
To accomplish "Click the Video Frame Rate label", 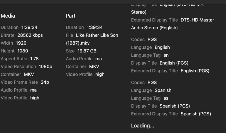I will (x=19, y=82).
